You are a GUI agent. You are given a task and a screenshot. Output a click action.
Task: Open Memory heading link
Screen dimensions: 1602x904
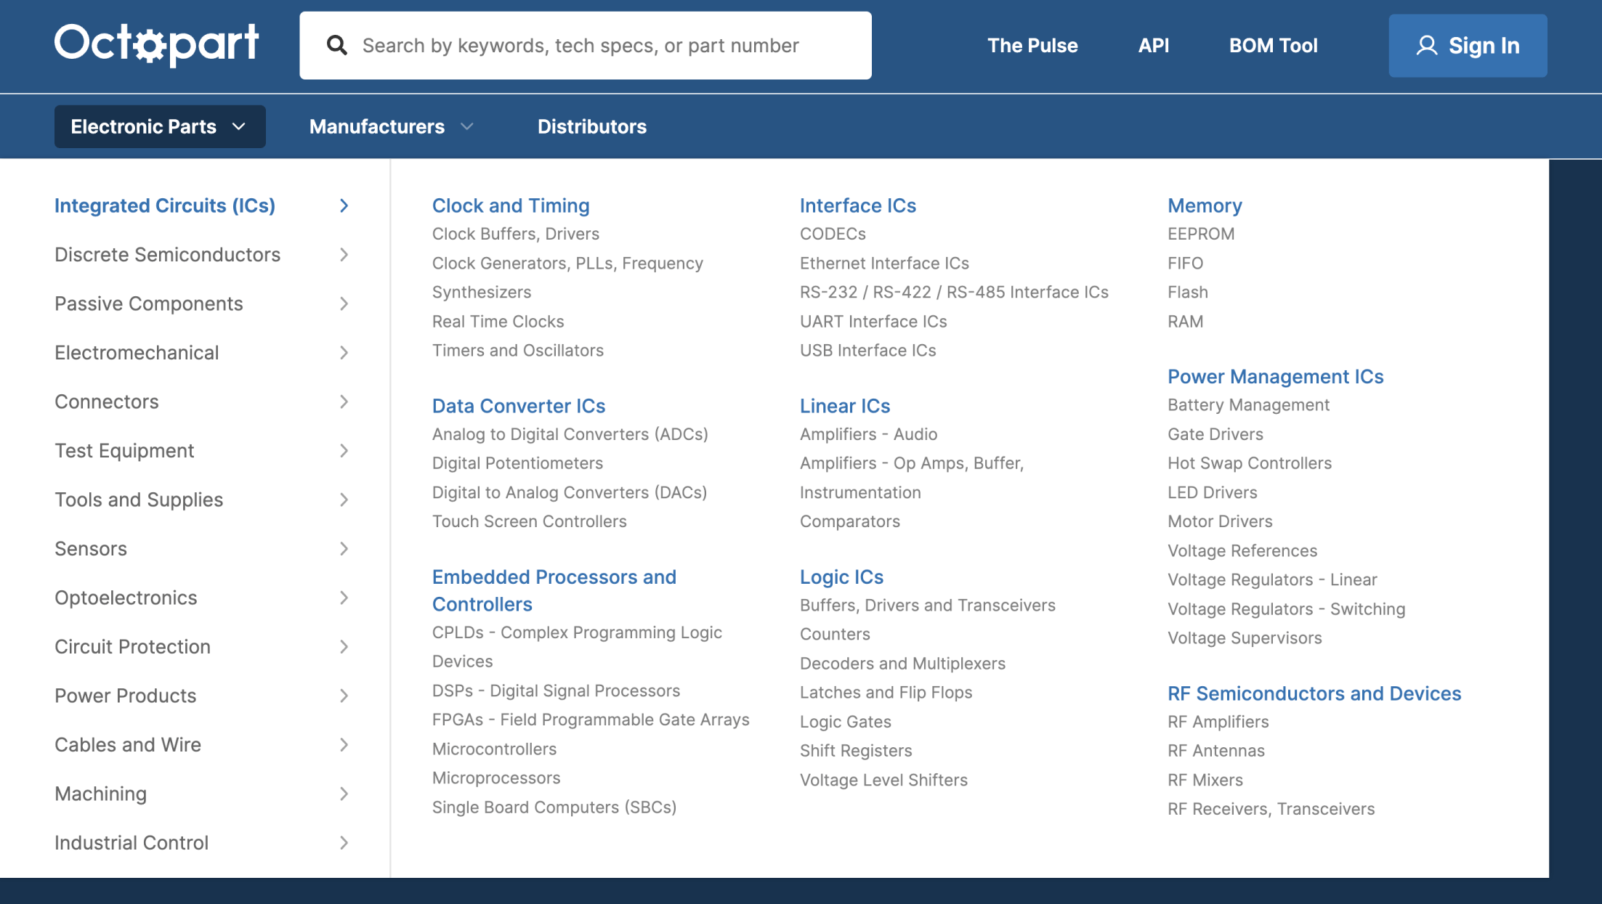[x=1205, y=205]
